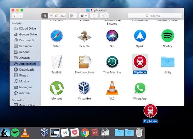Click the Edit Tags toolbar button

tap(104, 16)
